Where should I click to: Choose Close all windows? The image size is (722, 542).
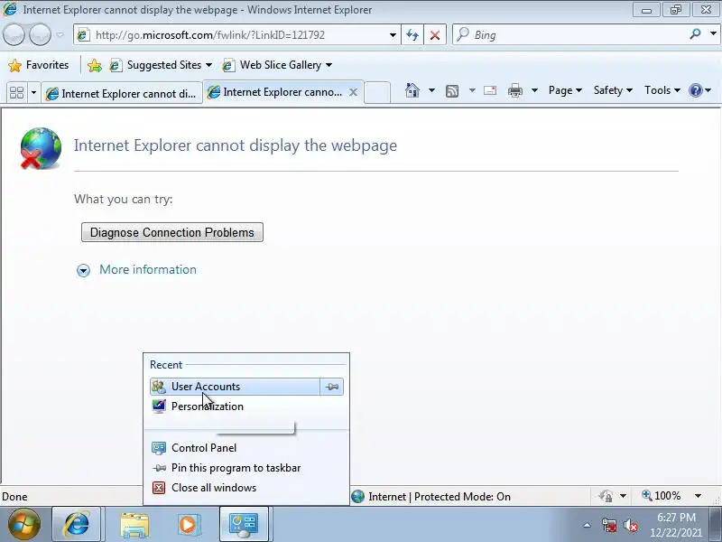[x=246, y=488]
